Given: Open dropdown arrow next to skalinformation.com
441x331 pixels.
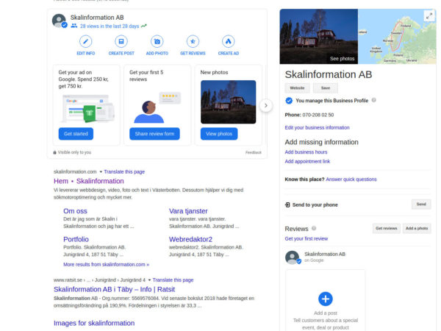Looking at the screenshot, I should click(x=101, y=171).
